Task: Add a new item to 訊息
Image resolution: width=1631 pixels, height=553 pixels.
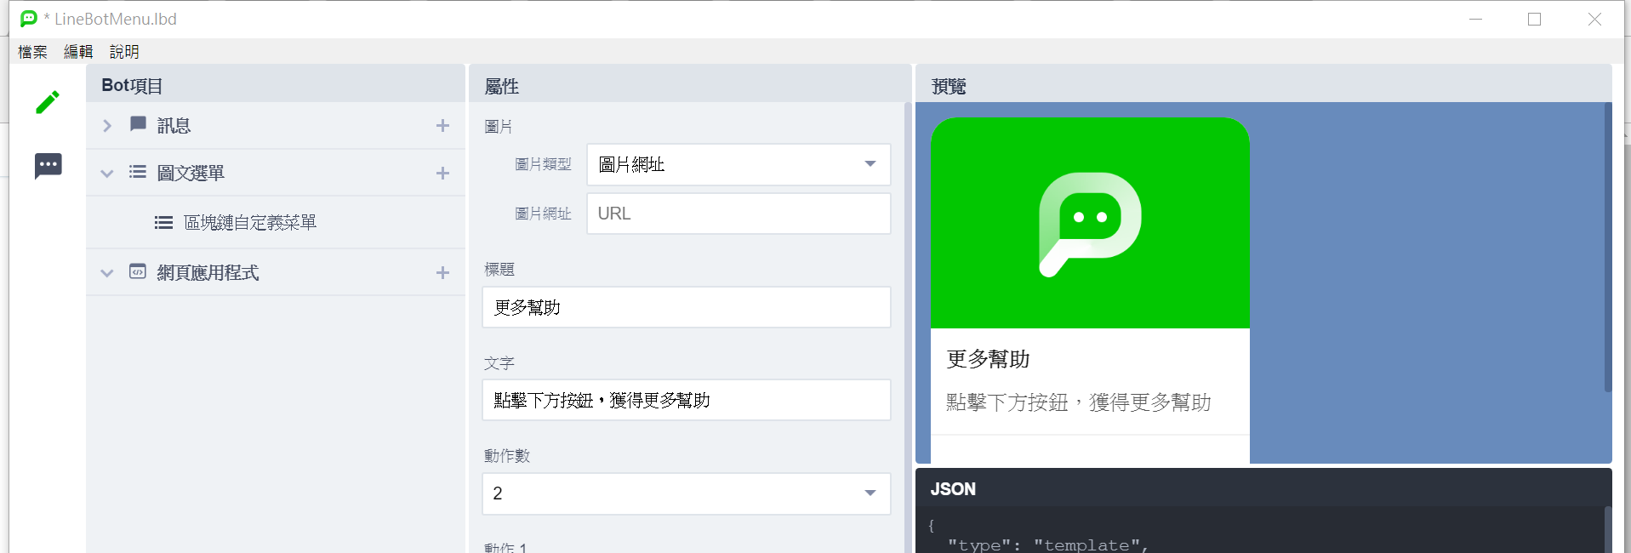Action: (x=442, y=126)
